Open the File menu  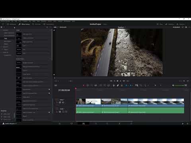12,21
